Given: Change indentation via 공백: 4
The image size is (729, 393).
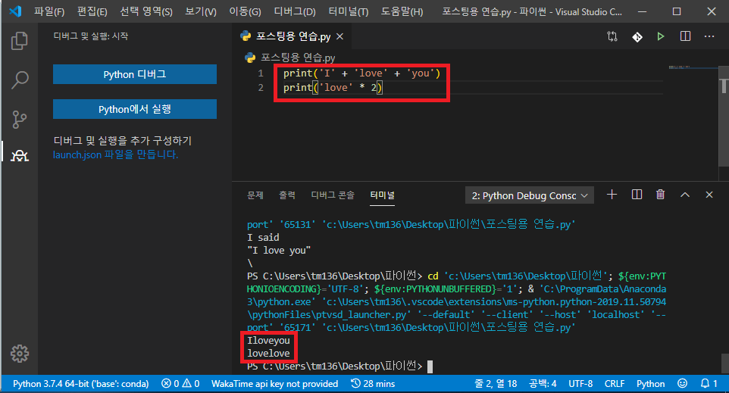Looking at the screenshot, I should pyautogui.click(x=543, y=384).
